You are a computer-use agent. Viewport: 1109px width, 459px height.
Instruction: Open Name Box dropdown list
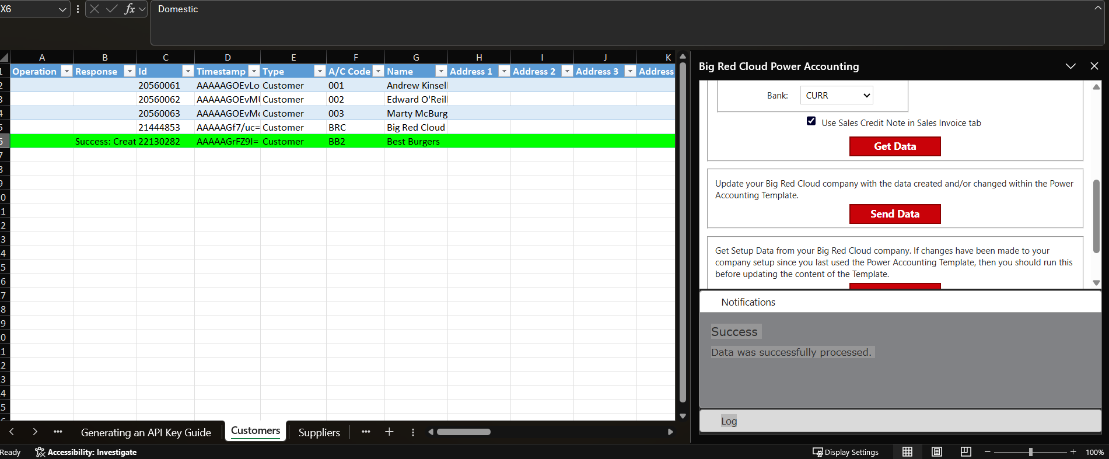tap(62, 9)
